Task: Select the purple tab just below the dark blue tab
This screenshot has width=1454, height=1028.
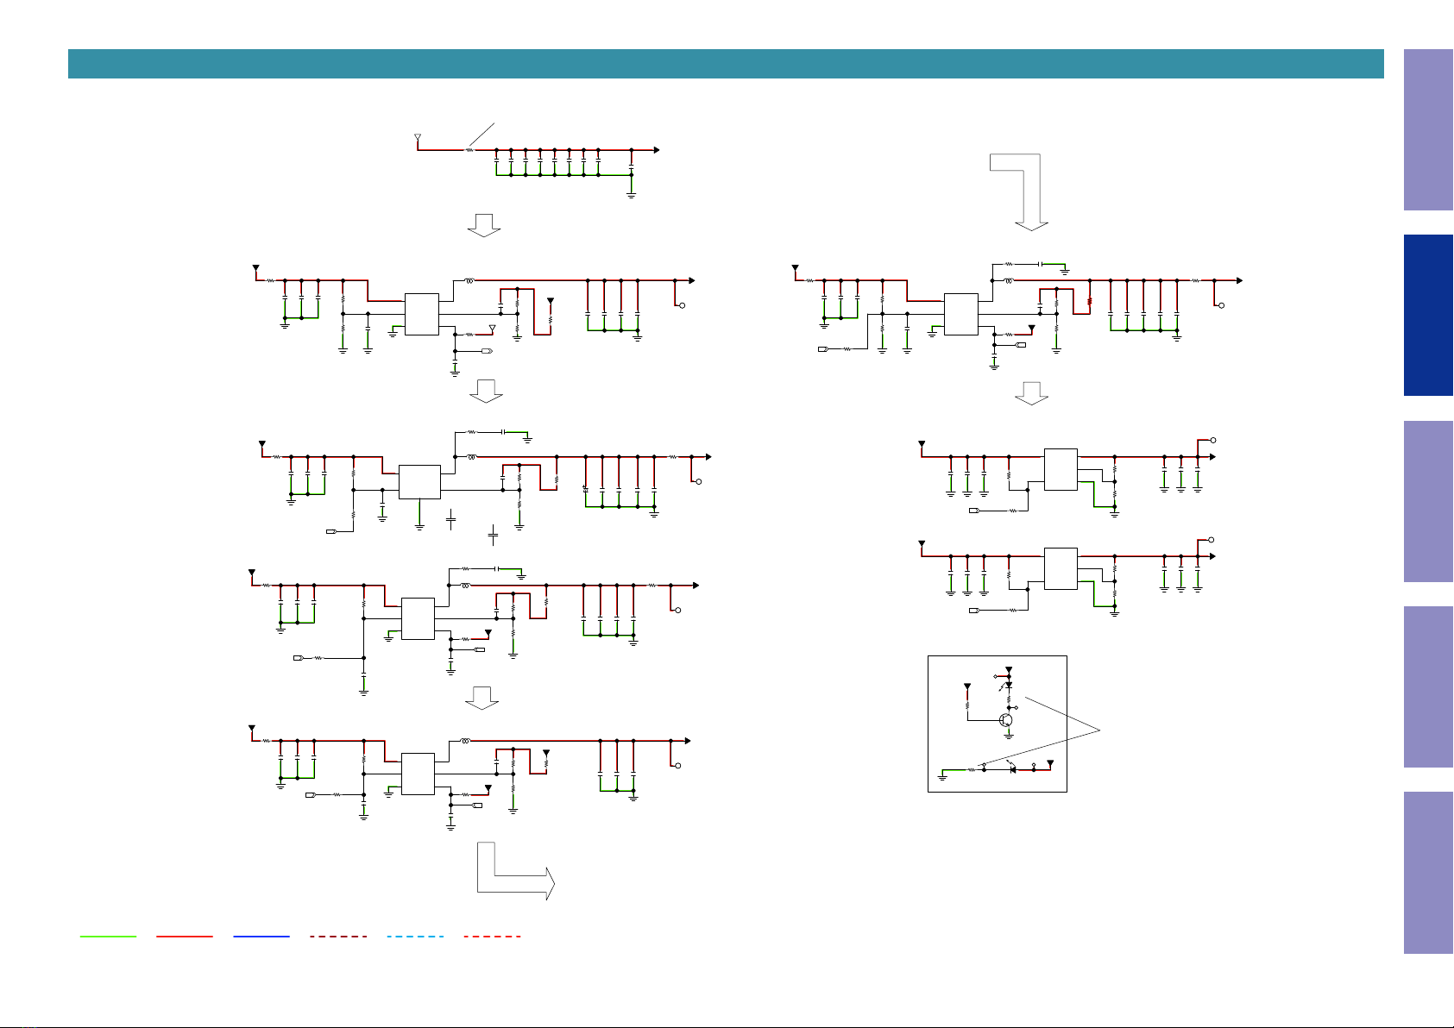Action: 1428,501
